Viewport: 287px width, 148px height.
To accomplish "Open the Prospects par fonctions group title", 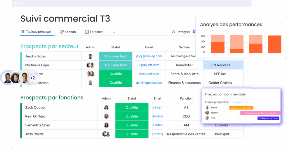I will point(52,98).
